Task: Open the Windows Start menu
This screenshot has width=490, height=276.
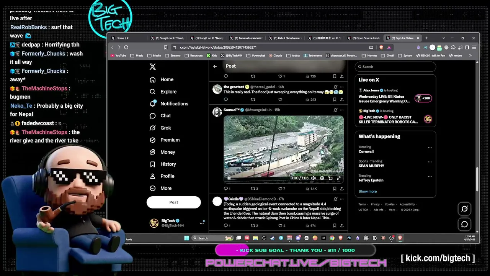Action: tap(186, 238)
